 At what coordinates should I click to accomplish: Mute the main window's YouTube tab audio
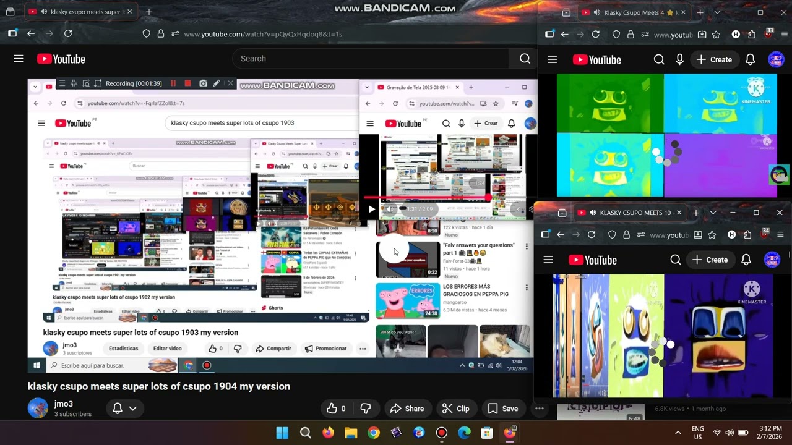(x=43, y=12)
